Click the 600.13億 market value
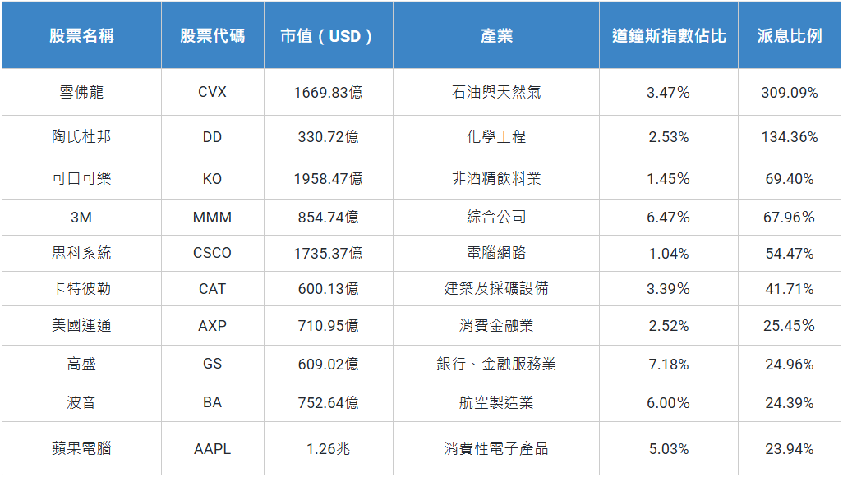843x477 pixels. (328, 289)
